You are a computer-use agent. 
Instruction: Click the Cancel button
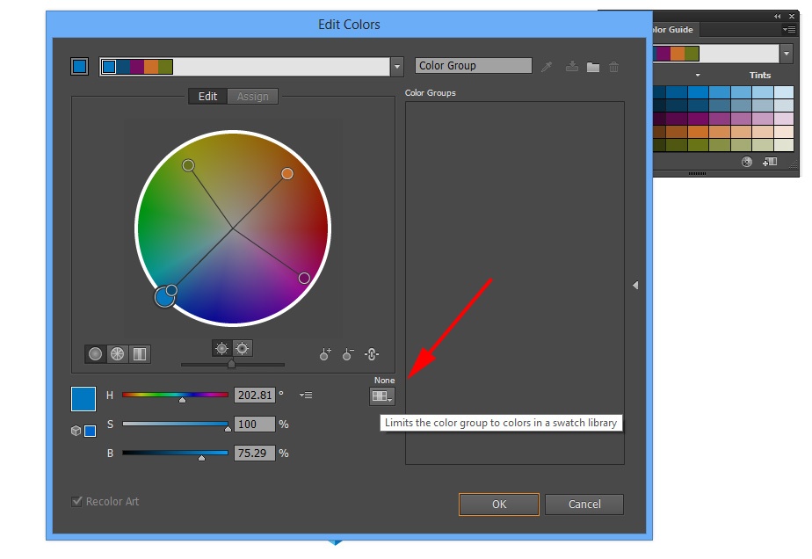click(584, 505)
